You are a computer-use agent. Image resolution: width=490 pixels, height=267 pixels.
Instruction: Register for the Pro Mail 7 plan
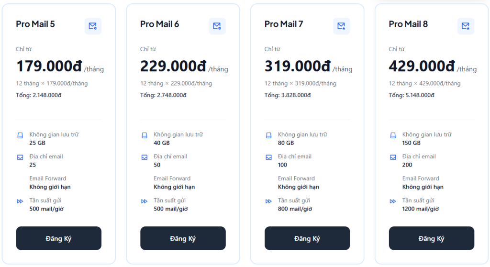(307, 238)
